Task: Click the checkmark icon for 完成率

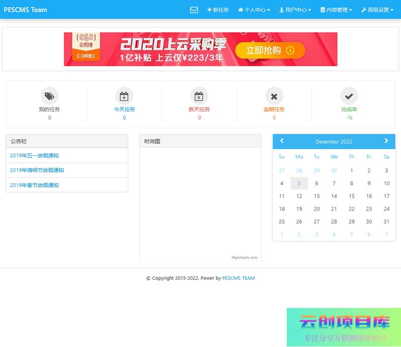Action: point(349,96)
